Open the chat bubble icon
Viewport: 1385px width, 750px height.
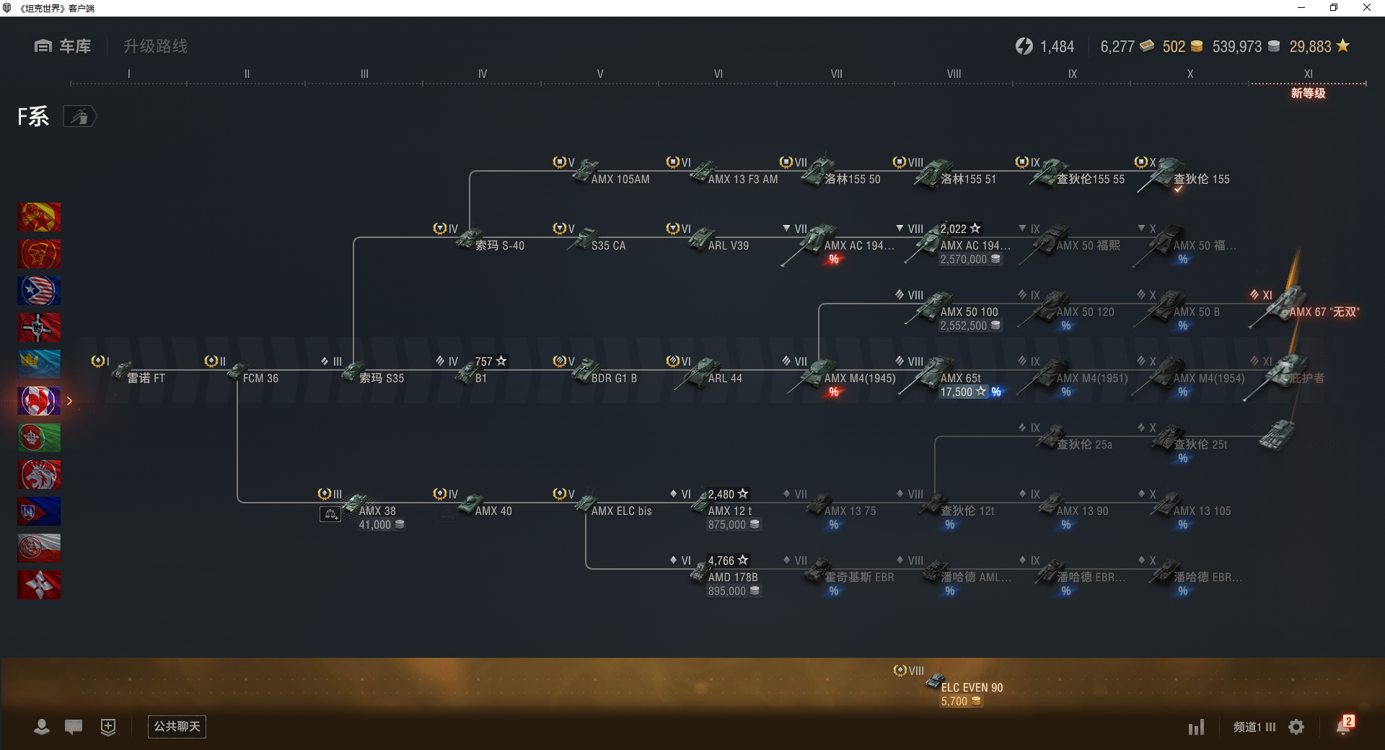[74, 727]
